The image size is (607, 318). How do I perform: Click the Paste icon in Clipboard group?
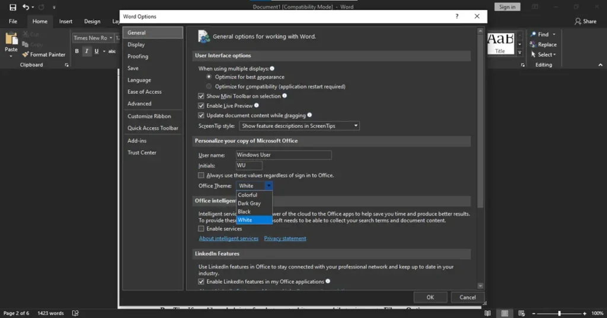(x=11, y=39)
